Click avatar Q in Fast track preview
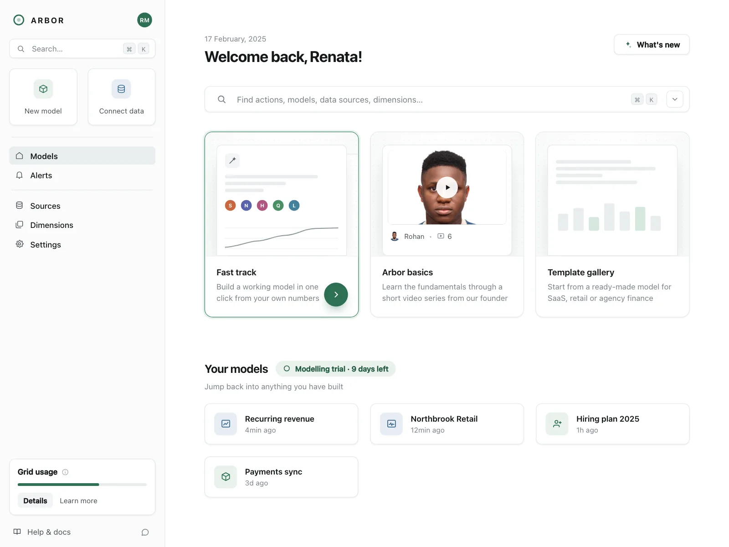729x547 pixels. click(x=278, y=206)
